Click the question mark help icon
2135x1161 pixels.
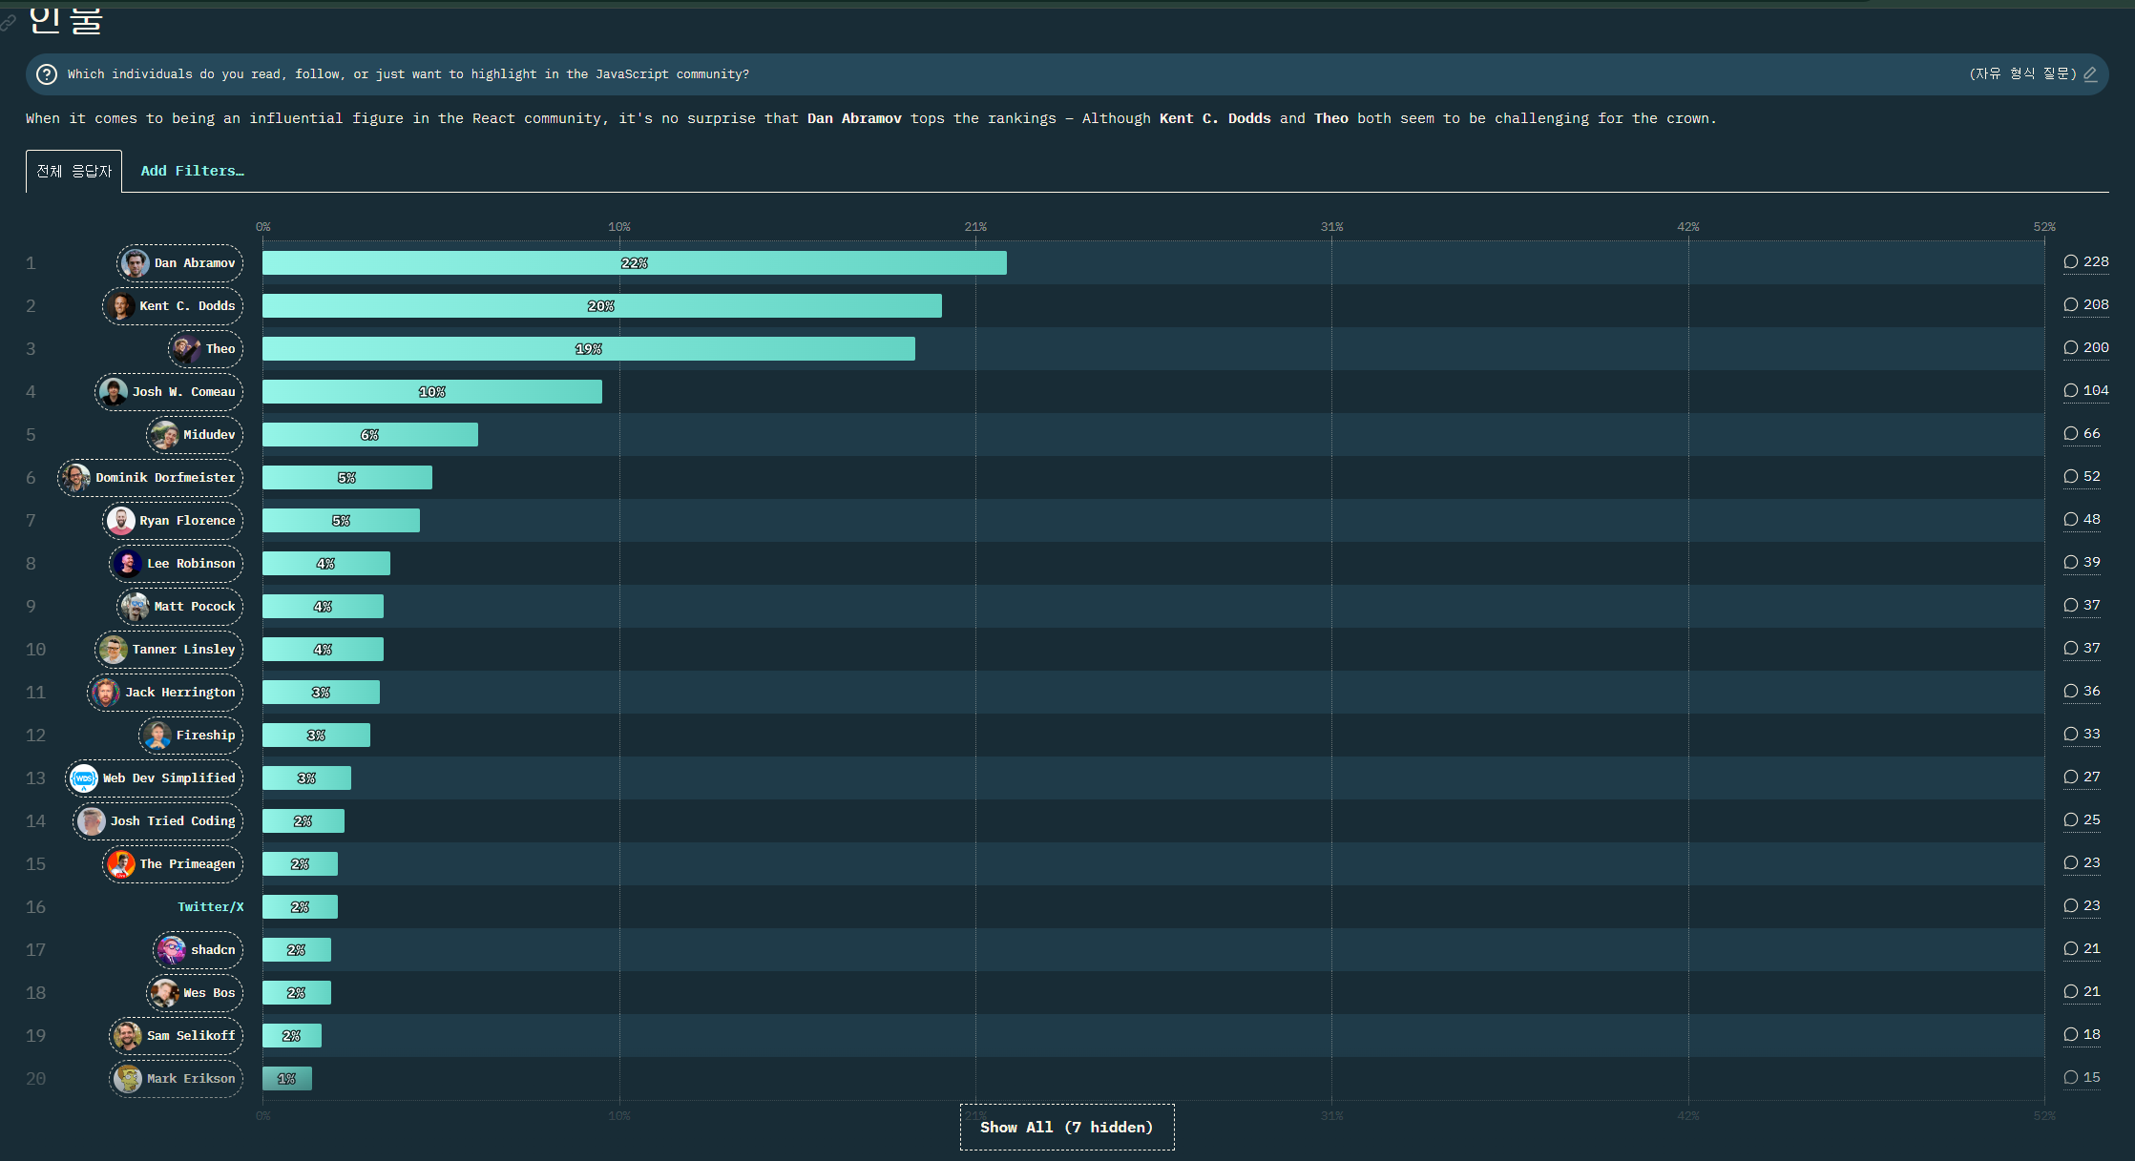(46, 74)
